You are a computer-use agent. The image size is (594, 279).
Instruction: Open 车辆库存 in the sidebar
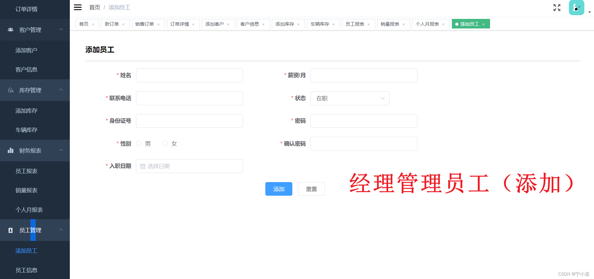[35, 130]
